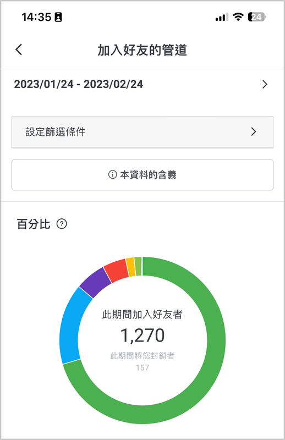The image size is (285, 440).
Task: Tap the info icon beside 本資料的含義
Action: pos(112,174)
